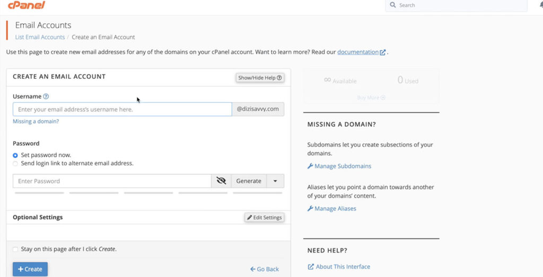
Task: Click the Optional Settings heading
Action: click(x=38, y=217)
